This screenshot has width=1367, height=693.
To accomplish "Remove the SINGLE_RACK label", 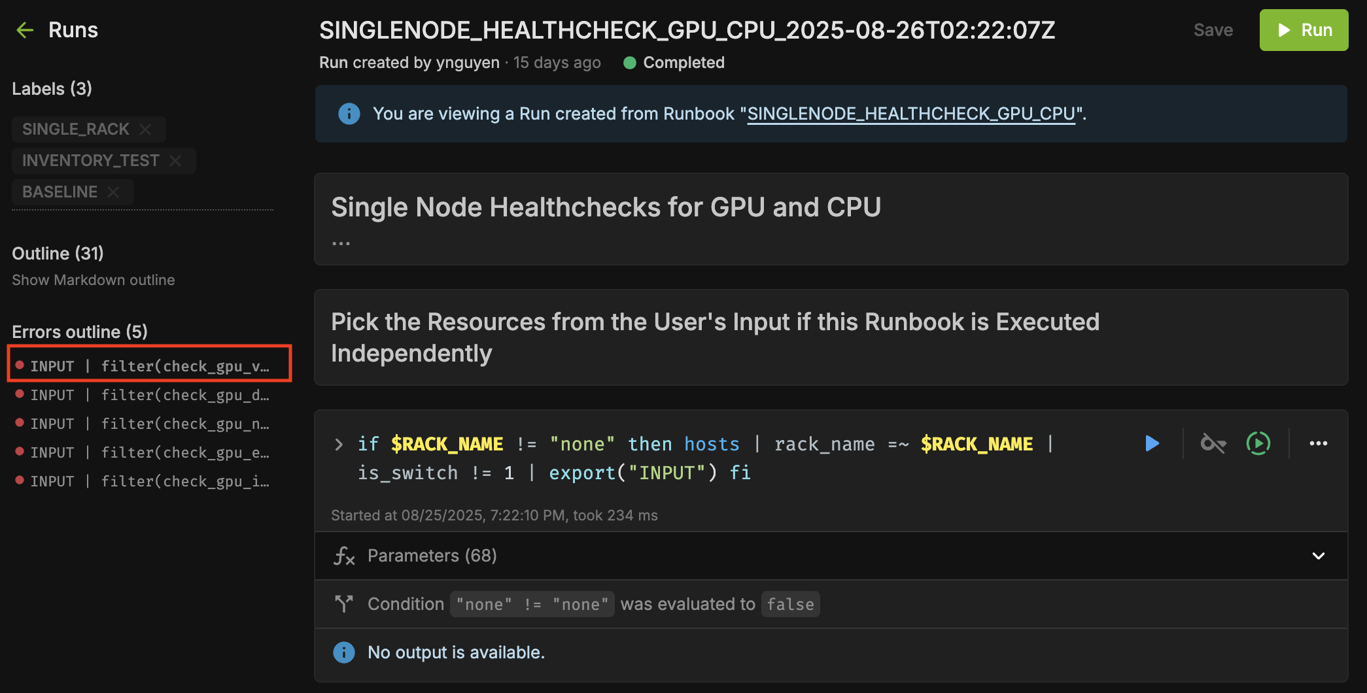I will (x=145, y=129).
